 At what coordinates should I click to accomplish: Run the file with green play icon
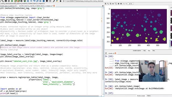[x=12, y=1]
